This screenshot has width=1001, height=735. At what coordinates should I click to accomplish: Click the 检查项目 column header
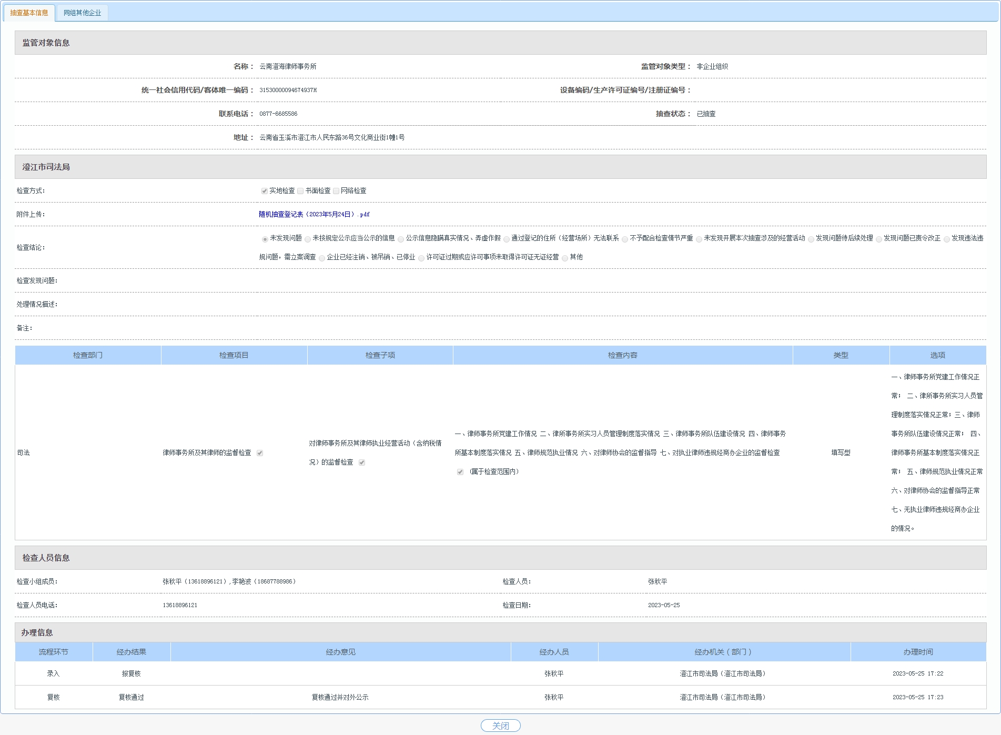234,355
